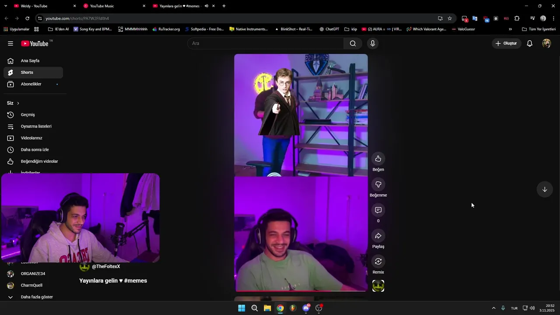Viewport: 560px width, 315px height.
Task: Open the Windows Start menu
Action: (241, 308)
